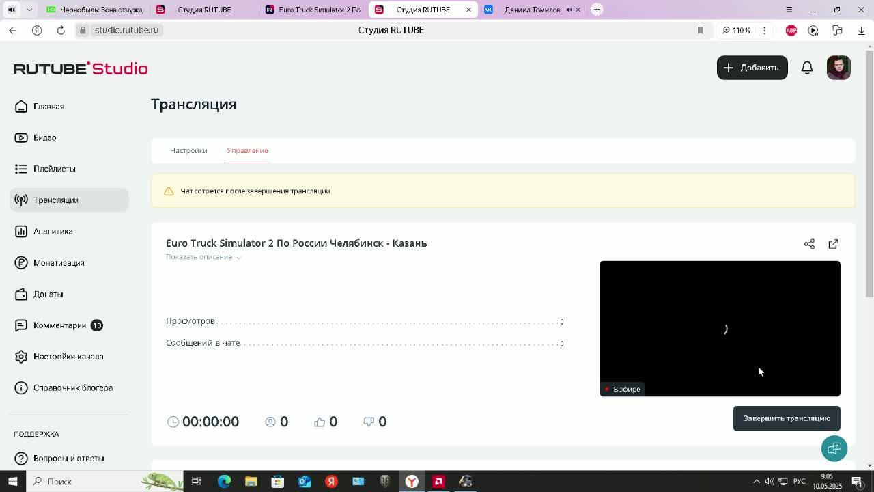Switch to Настройки tab
The image size is (874, 492).
click(188, 150)
